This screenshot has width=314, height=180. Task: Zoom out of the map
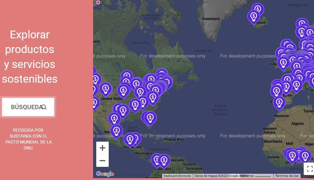[x=102, y=161]
